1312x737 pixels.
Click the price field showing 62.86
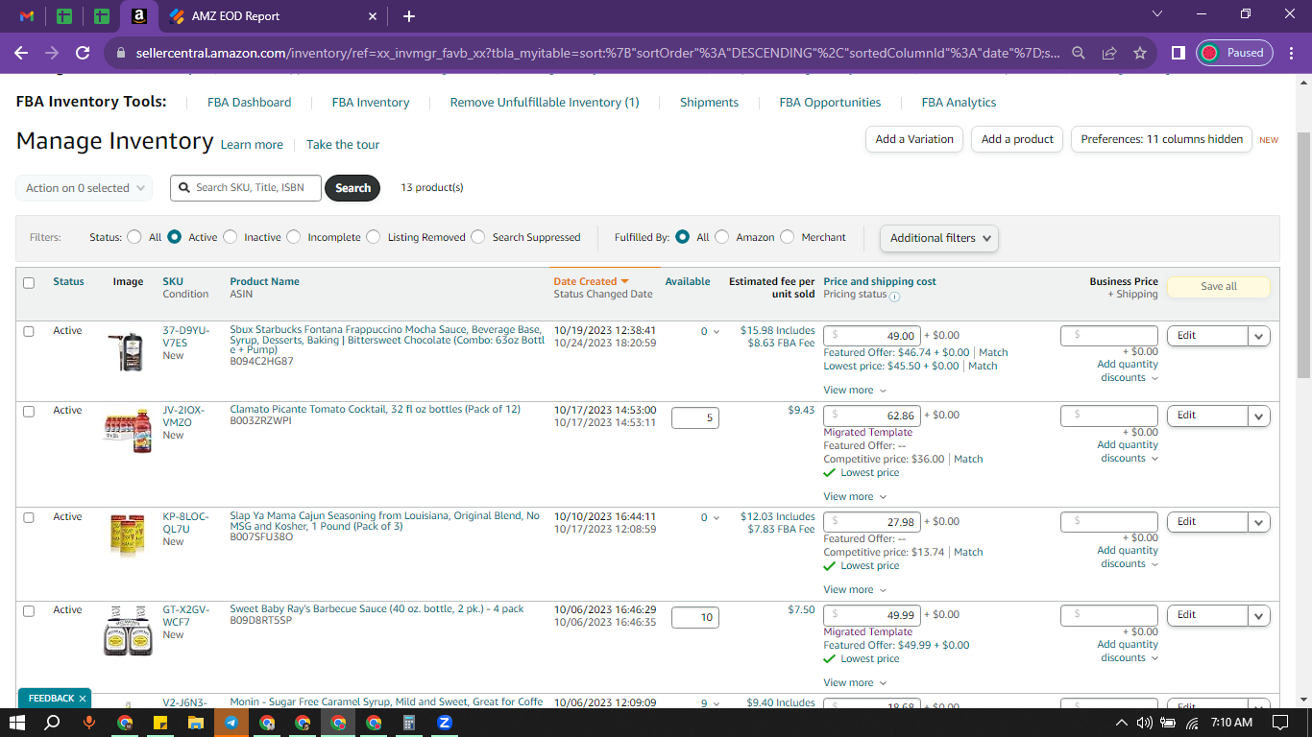(x=872, y=416)
